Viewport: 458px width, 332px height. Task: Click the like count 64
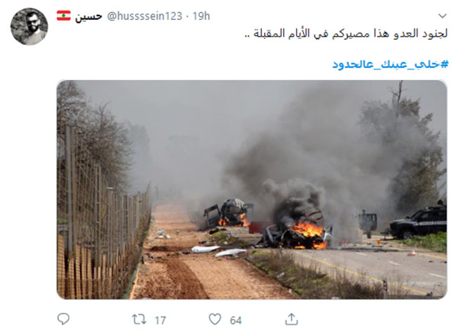[x=235, y=321]
